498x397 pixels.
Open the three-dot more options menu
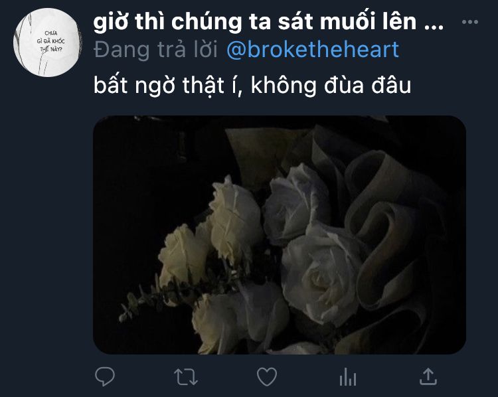click(469, 22)
